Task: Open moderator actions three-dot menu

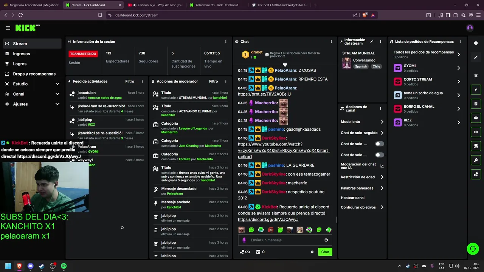Action: tap(226, 81)
